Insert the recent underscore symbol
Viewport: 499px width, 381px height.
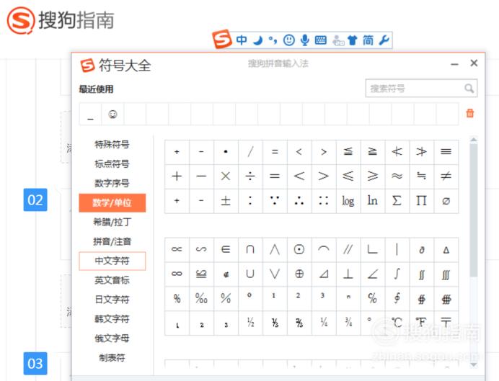pyautogui.click(x=90, y=114)
